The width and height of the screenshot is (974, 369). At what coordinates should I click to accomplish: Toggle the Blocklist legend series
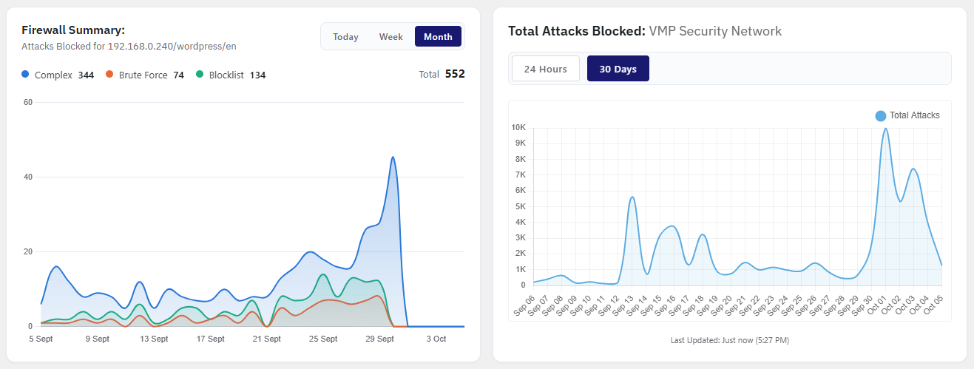(x=231, y=75)
